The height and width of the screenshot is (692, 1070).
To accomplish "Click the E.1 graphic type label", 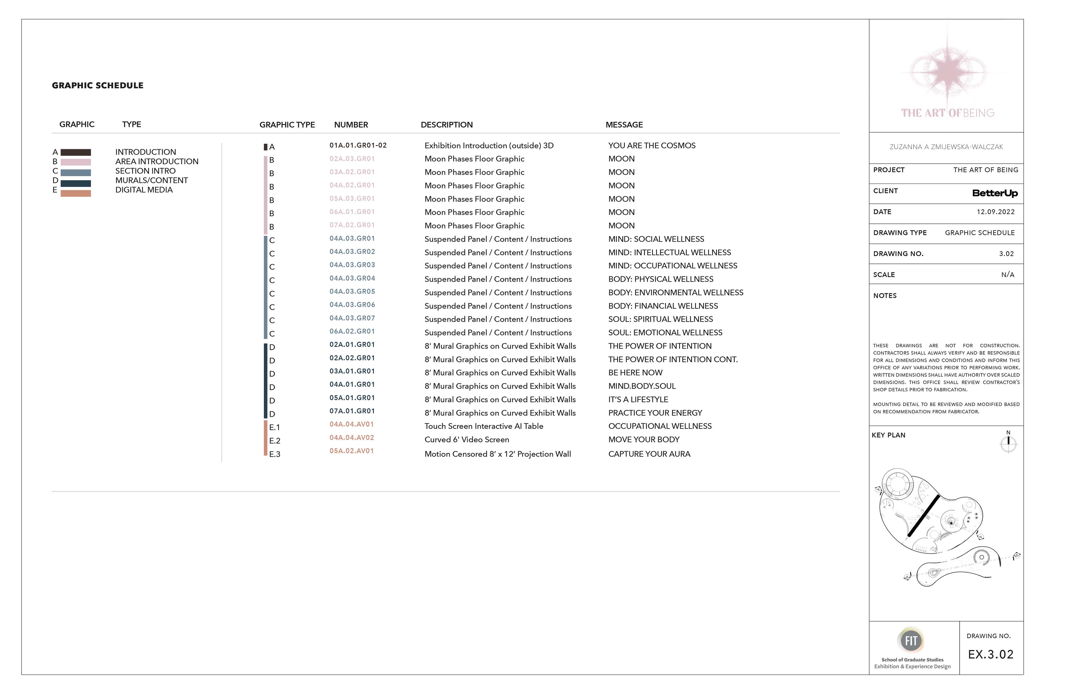I will 274,427.
